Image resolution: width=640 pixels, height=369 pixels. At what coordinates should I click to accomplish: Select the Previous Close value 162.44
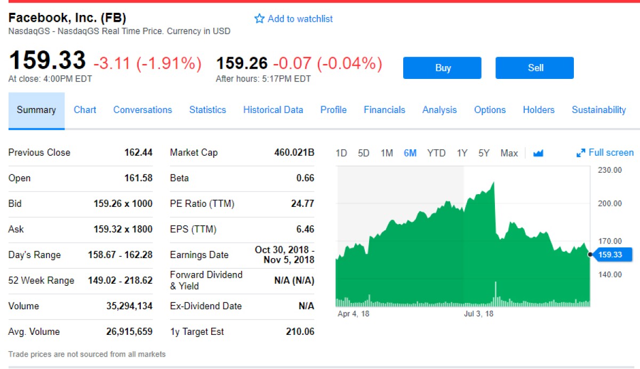coord(139,153)
